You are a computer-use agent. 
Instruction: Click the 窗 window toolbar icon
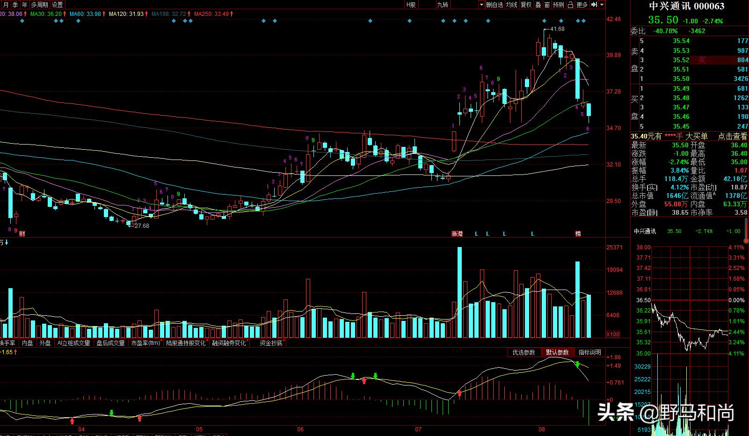(x=547, y=5)
